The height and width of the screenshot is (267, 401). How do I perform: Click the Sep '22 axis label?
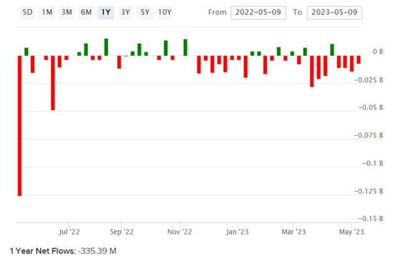click(122, 232)
